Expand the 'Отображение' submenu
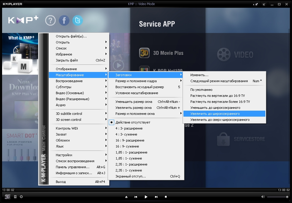Viewport: 292px width, 203px height. (79, 69)
